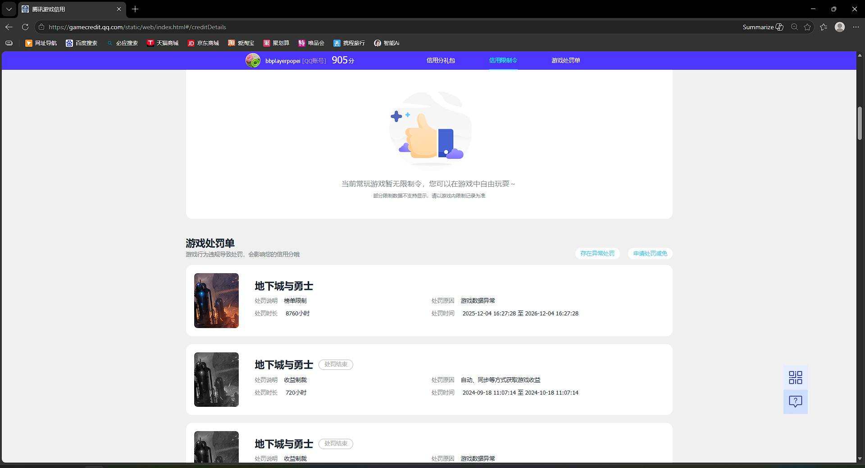Restore down the browser window
The width and height of the screenshot is (865, 468).
coord(834,9)
